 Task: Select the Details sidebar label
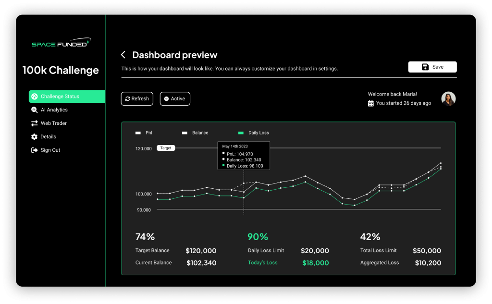tap(48, 137)
